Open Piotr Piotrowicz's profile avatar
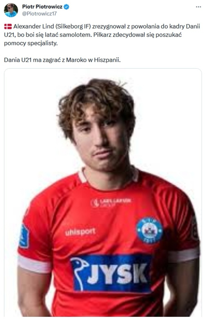The height and width of the screenshot is (323, 206). (x=11, y=10)
